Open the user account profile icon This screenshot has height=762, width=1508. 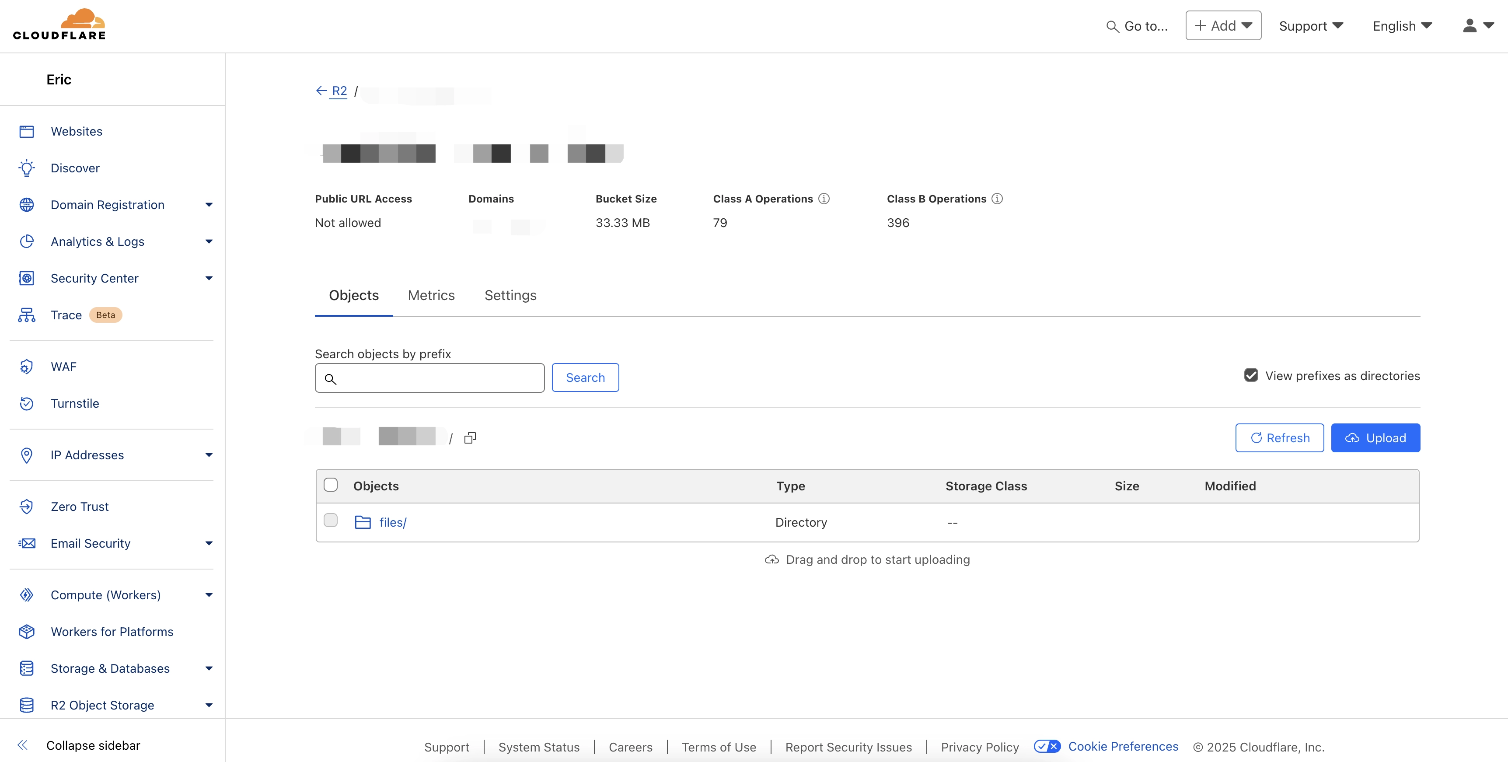[1470, 26]
